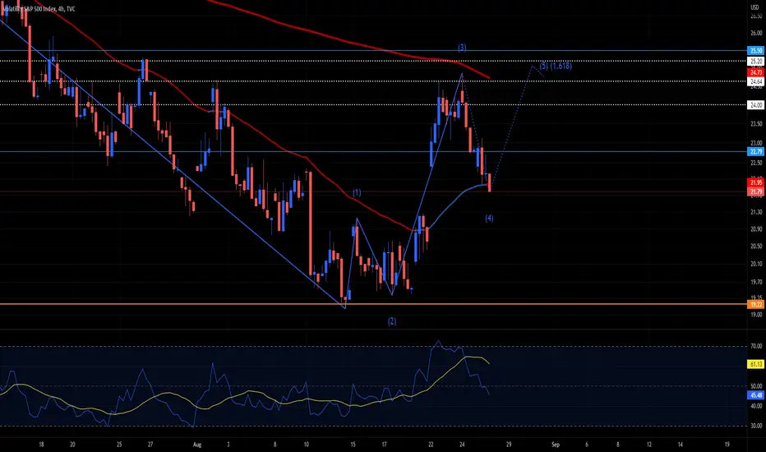766x452 pixels.
Task: Click the 30.00 RSI axis label
Action: 756,426
